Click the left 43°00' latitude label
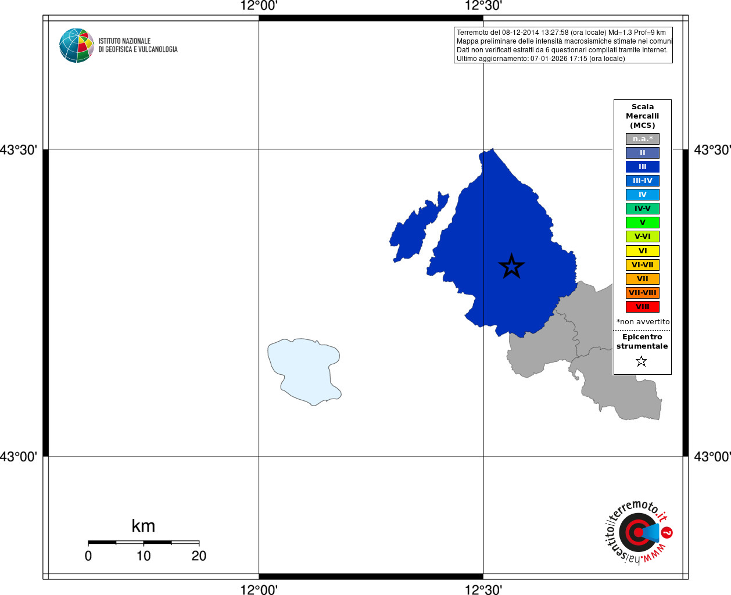This screenshot has width=731, height=595. 19,457
